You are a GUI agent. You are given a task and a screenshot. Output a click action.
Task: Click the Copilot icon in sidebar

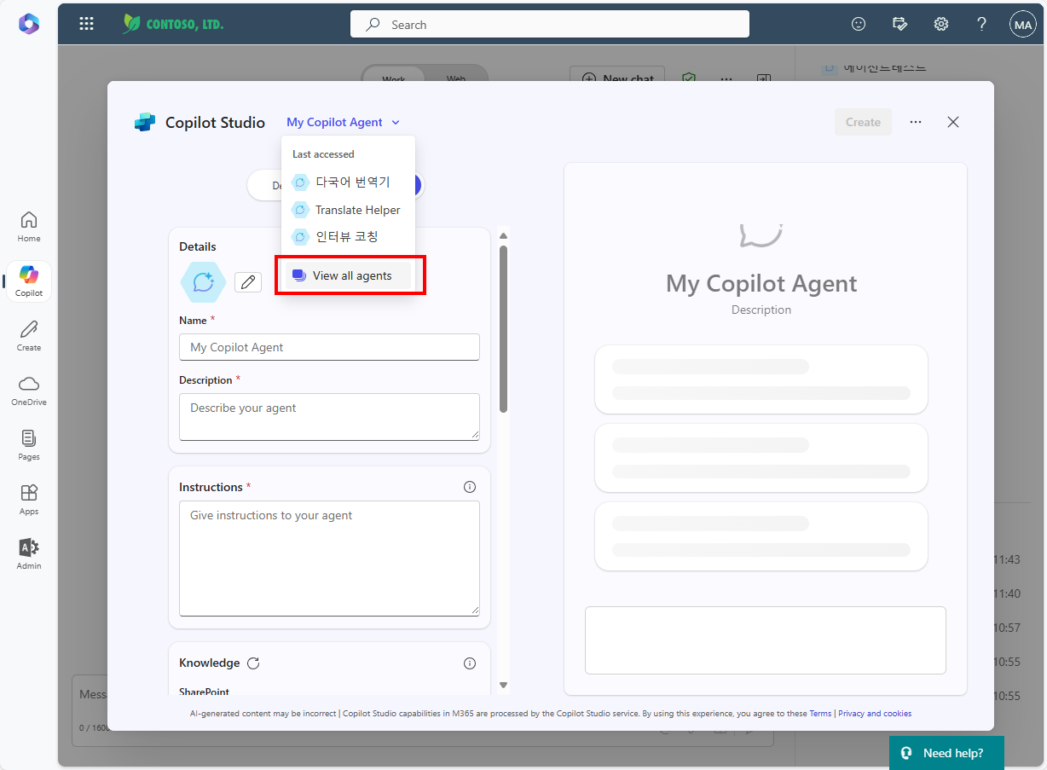pos(29,281)
